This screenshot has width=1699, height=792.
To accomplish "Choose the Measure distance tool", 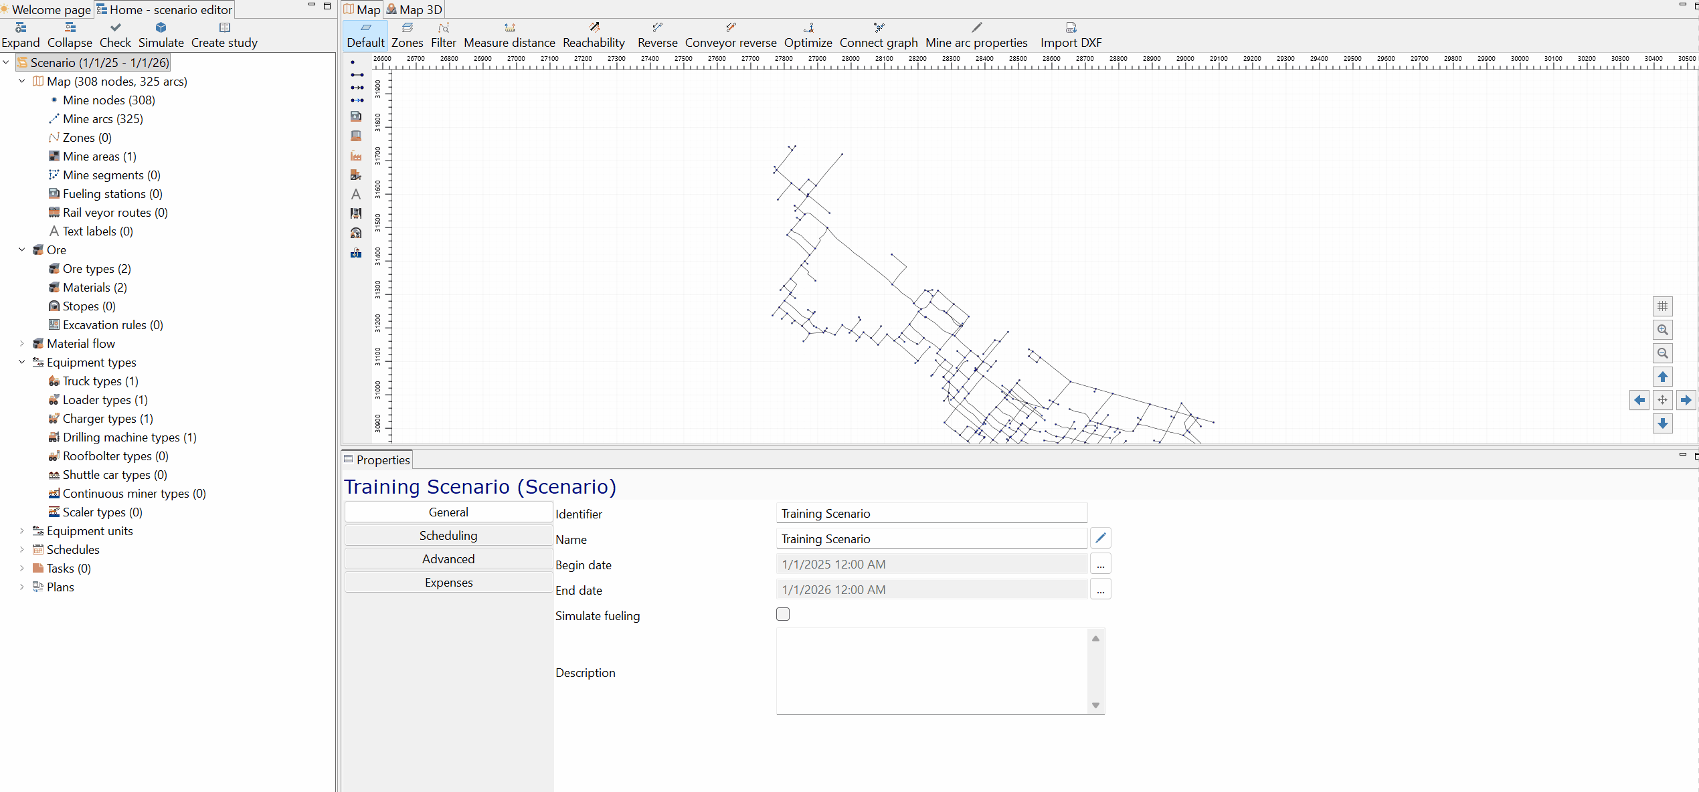I will click(509, 35).
